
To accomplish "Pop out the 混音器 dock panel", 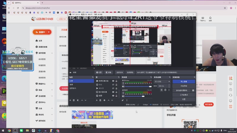I will coord(151,77).
